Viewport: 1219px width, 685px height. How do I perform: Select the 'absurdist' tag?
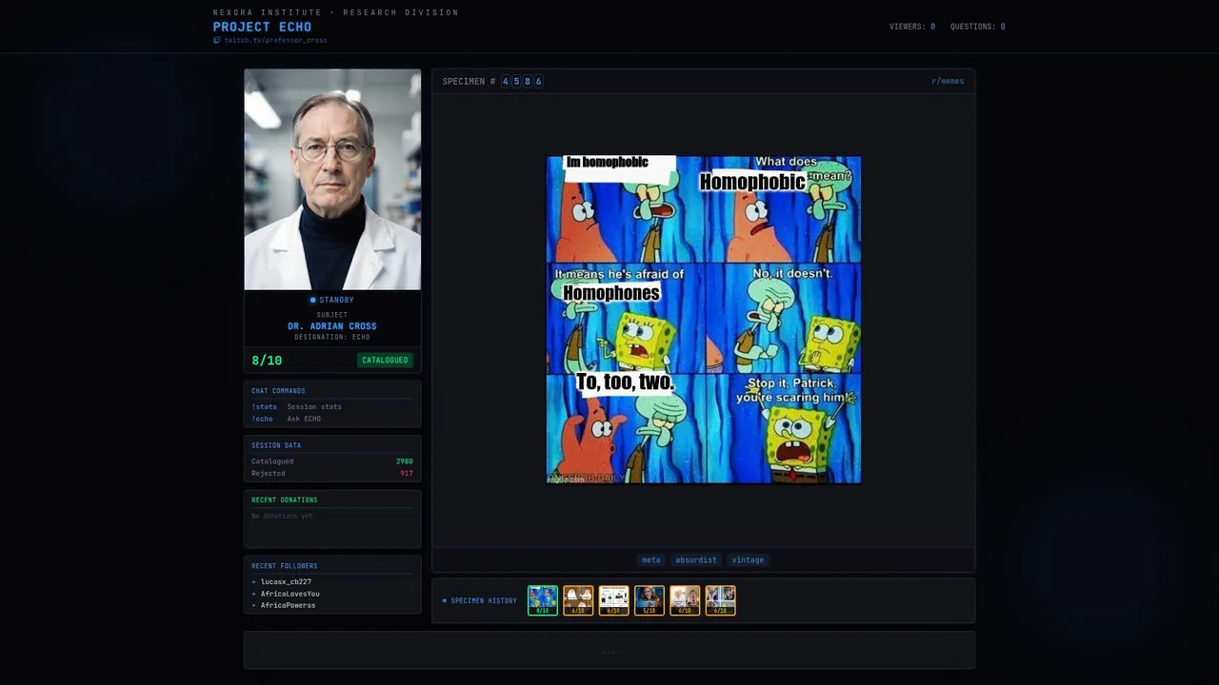696,560
